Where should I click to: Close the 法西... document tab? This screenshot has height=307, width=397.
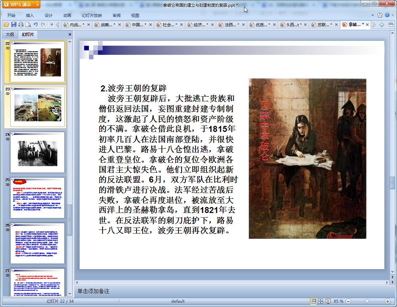click(x=243, y=25)
